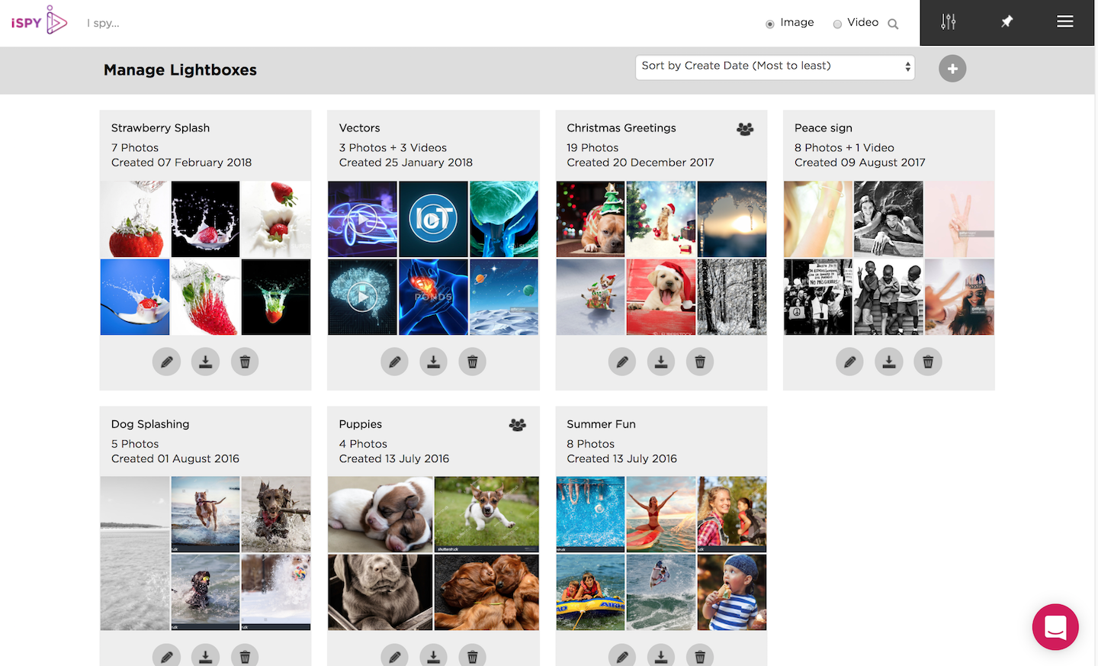Select the Video search radio button
Image resolution: width=1098 pixels, height=666 pixels.
coord(837,23)
